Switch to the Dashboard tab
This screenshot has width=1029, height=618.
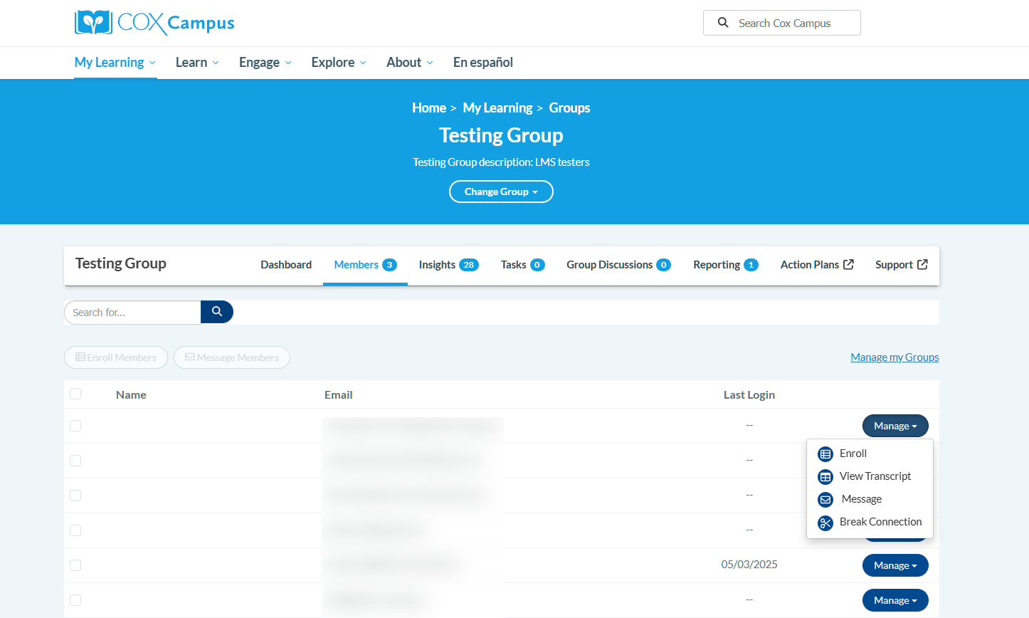tap(286, 265)
